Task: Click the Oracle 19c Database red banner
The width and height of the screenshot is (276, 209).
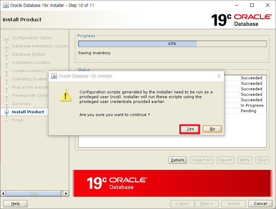Action: tap(172, 183)
